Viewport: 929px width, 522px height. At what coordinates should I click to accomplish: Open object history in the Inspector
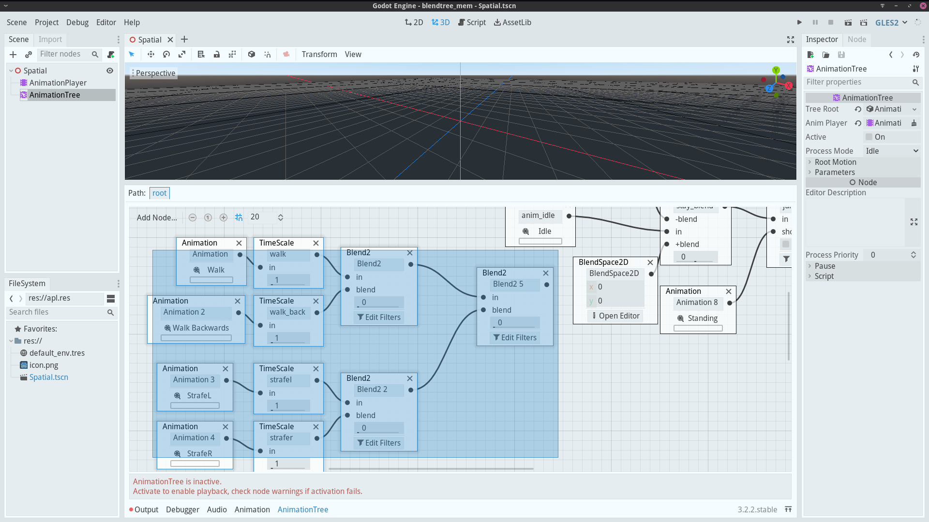916,55
